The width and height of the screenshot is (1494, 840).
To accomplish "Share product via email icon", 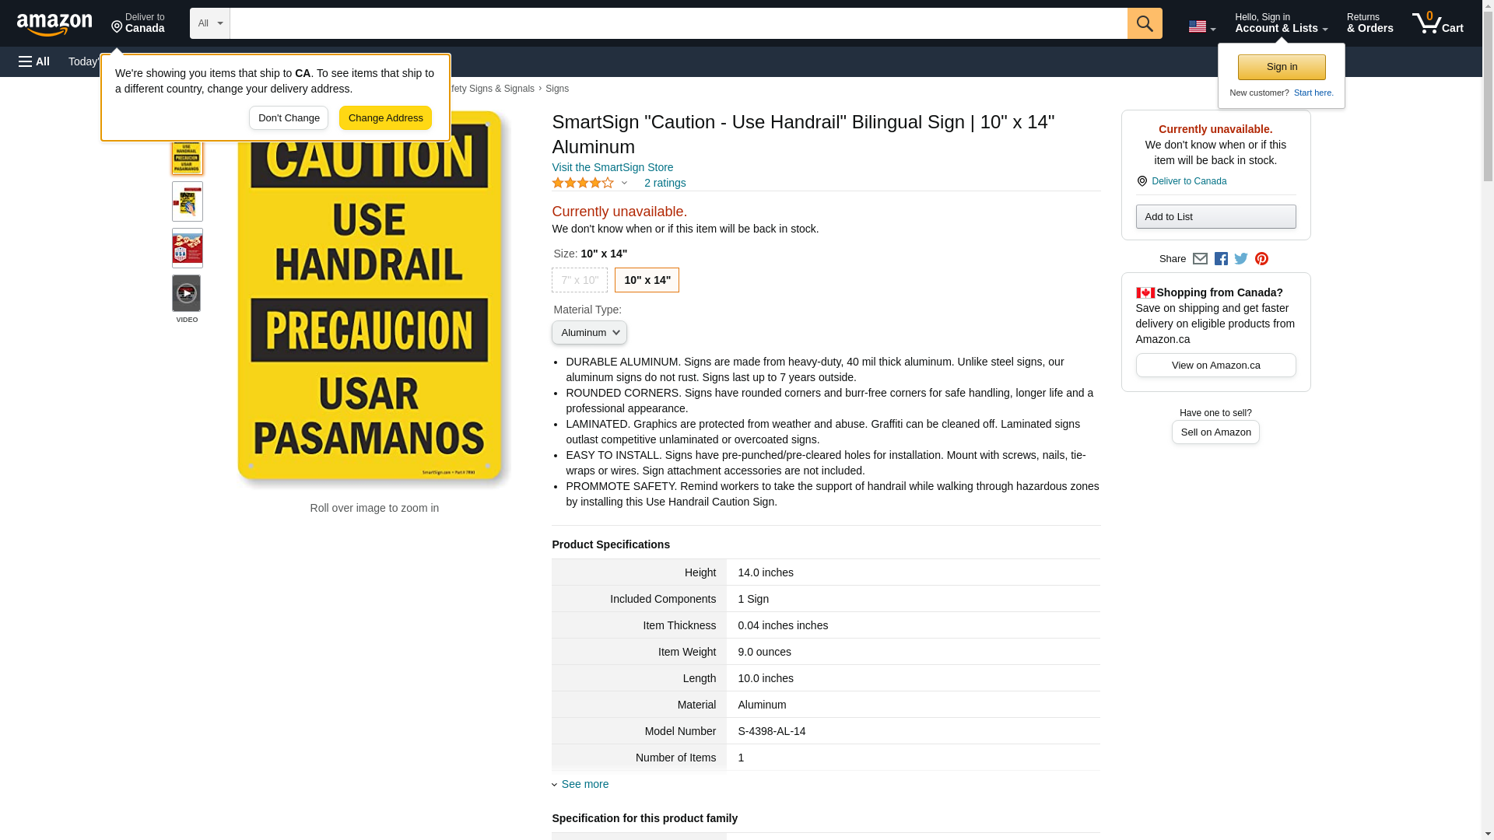I will point(1200,259).
